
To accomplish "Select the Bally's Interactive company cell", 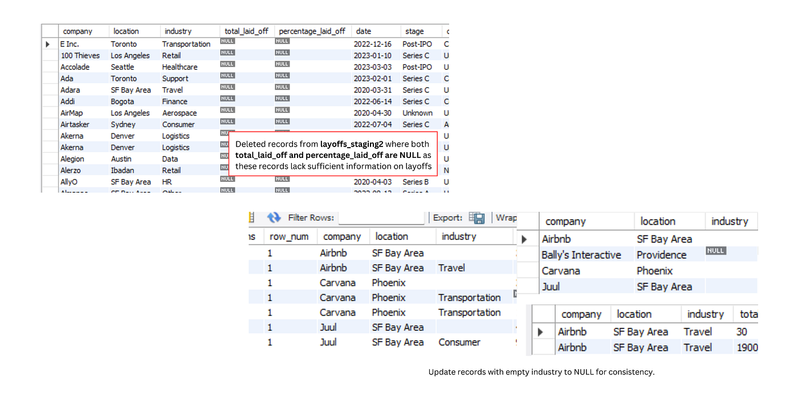I will (x=581, y=255).
